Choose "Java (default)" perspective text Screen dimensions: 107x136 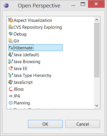point(26,55)
